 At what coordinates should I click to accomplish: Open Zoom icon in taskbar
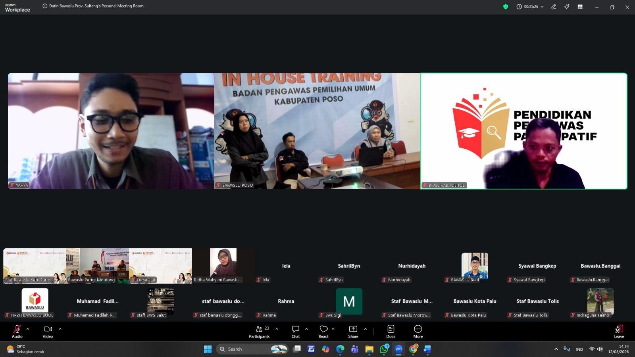[x=398, y=349]
